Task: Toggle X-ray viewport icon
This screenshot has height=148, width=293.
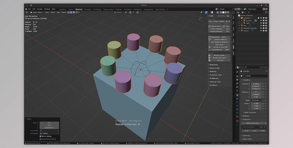Action: (x=218, y=12)
